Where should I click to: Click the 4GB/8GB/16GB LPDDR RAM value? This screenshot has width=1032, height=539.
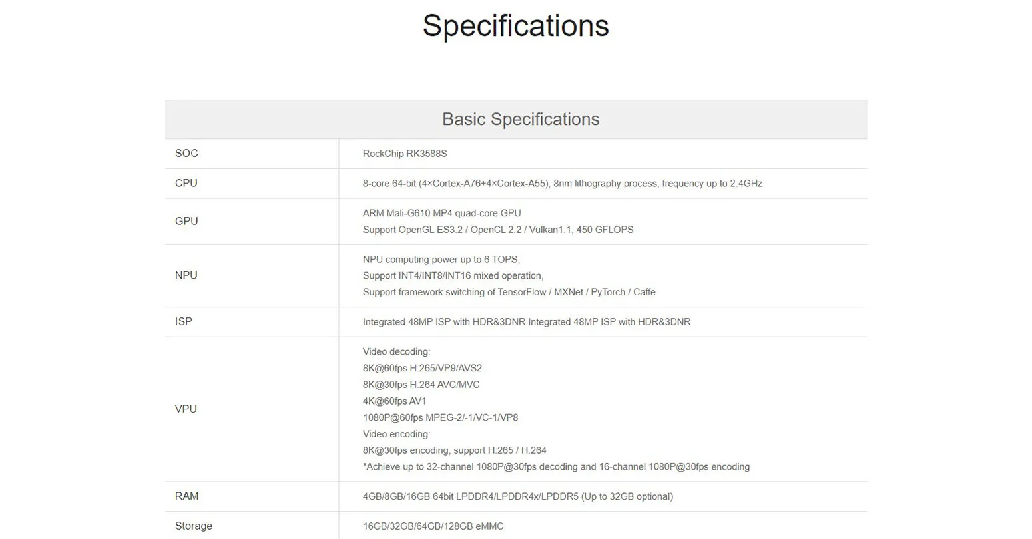517,496
